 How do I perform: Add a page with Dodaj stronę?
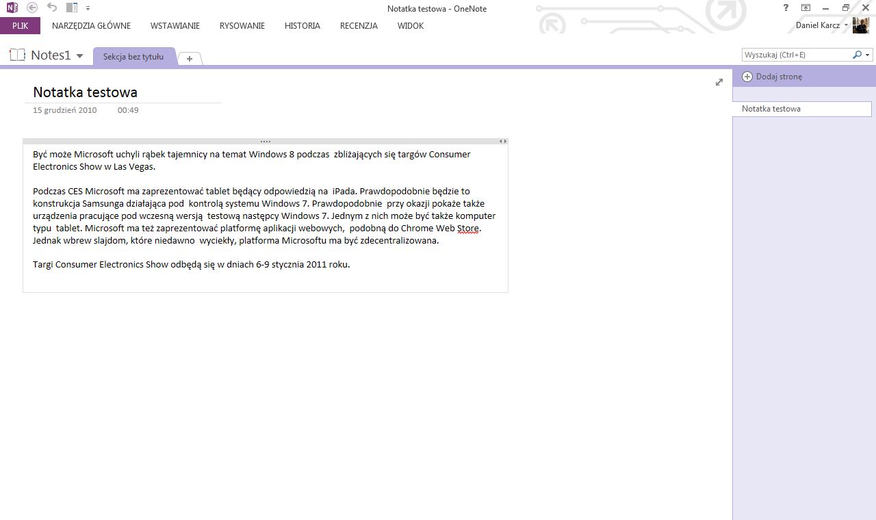coord(779,77)
